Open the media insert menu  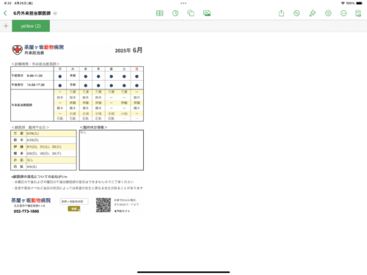point(207,13)
